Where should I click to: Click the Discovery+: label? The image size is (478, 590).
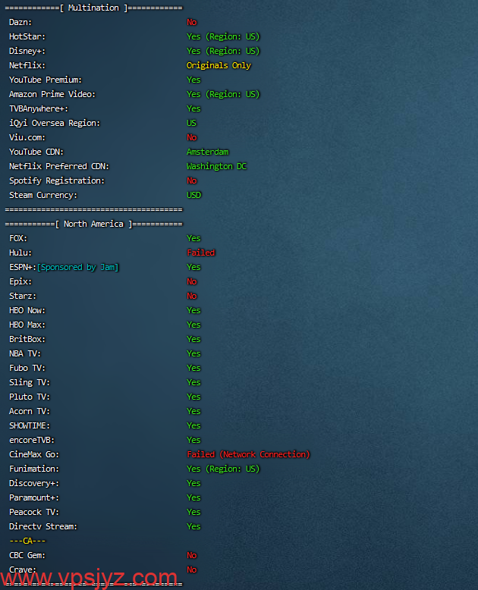[34, 484]
